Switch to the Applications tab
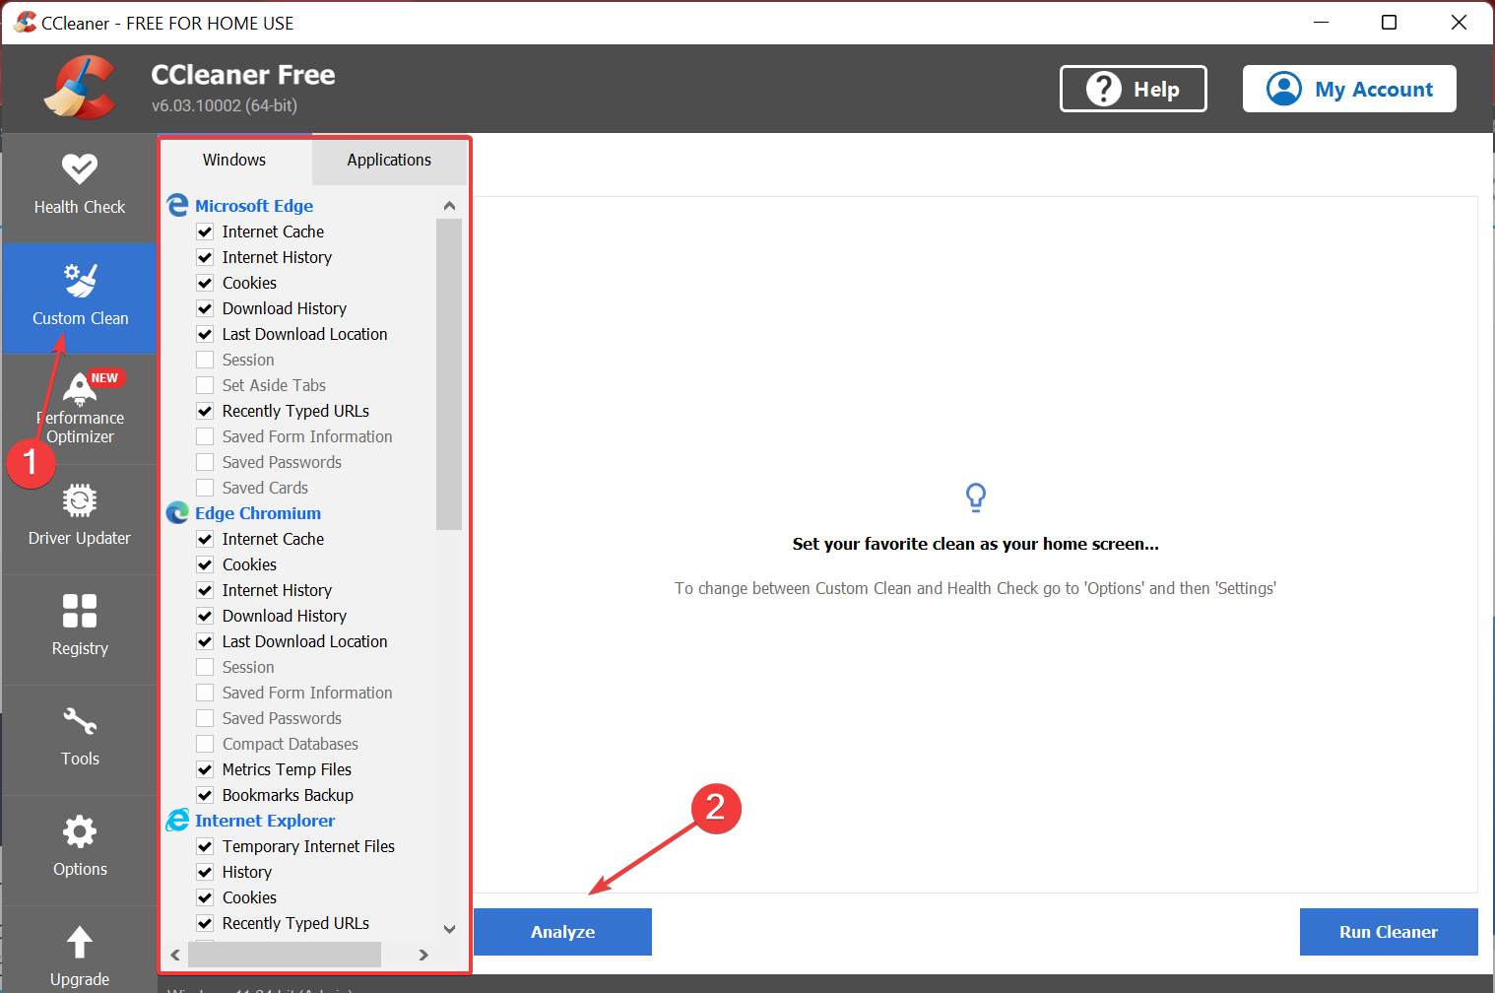The width and height of the screenshot is (1495, 993). [389, 160]
